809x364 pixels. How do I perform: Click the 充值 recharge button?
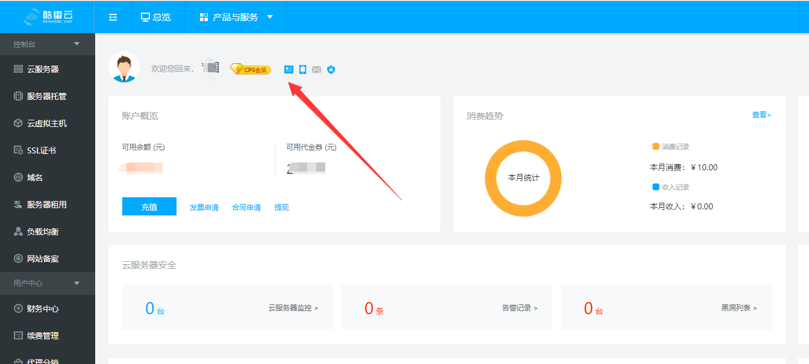pos(149,206)
